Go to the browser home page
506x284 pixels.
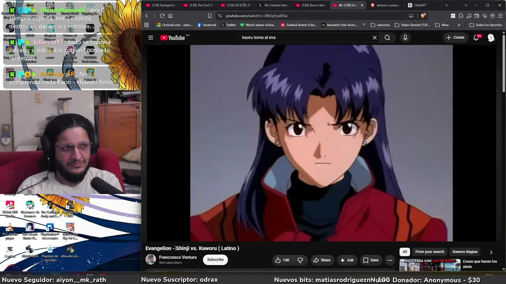[x=170, y=16]
